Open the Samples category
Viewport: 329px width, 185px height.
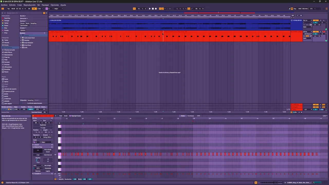tap(7, 62)
